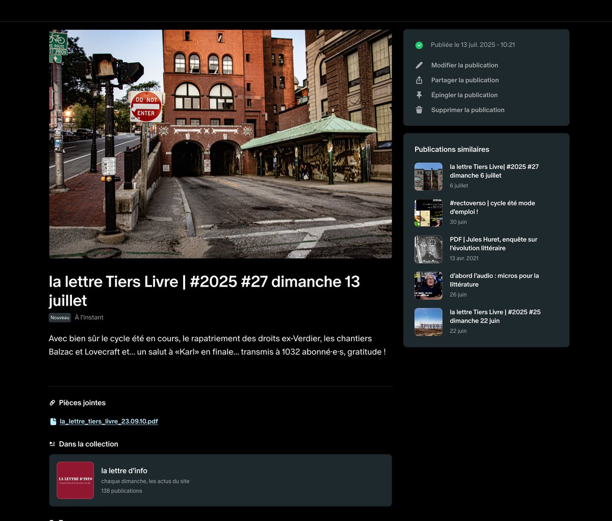612x521 pixels.
Task: Click the Publications similaires heading
Action: [x=452, y=150]
